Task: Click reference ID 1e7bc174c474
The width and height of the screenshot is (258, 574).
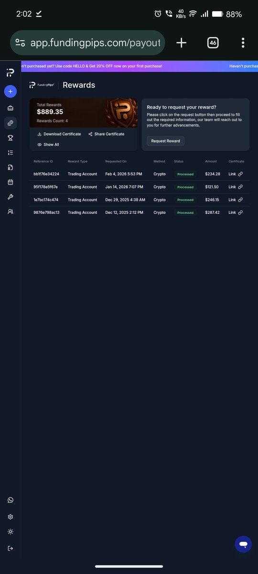Action: click(46, 200)
